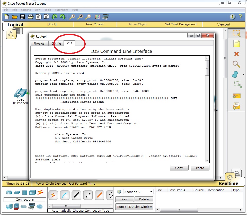Add a Simple PDU envelope

coord(236,96)
